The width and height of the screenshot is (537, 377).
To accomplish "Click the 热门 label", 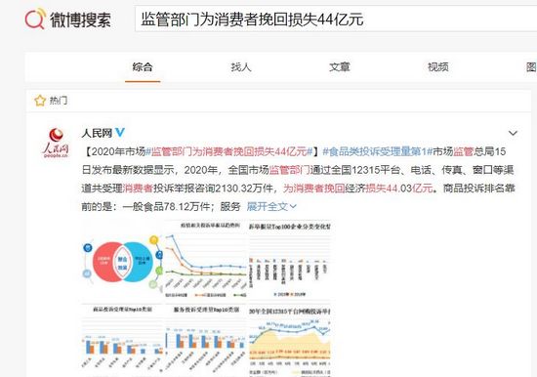I will click(x=59, y=101).
